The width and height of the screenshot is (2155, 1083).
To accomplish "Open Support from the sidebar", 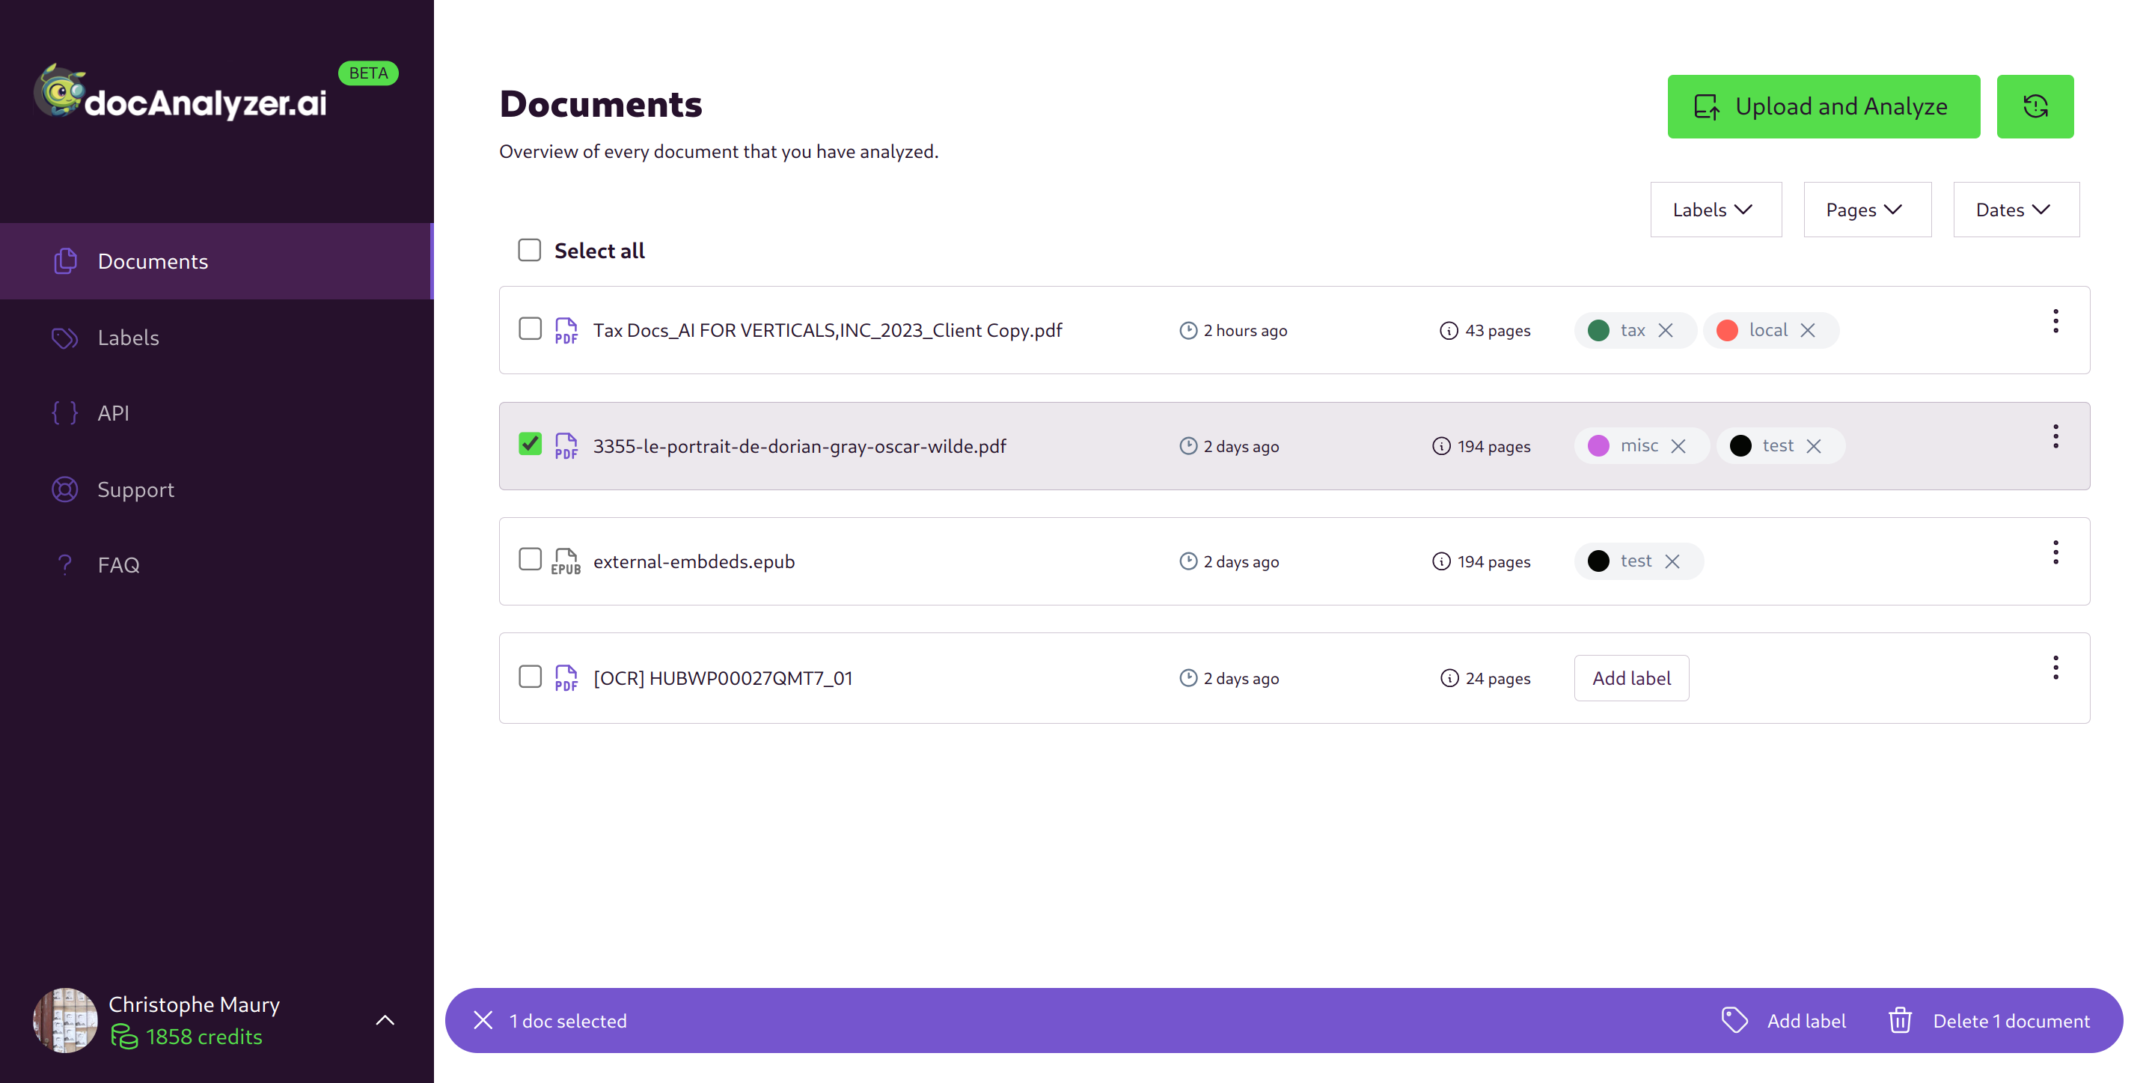I will [x=135, y=489].
